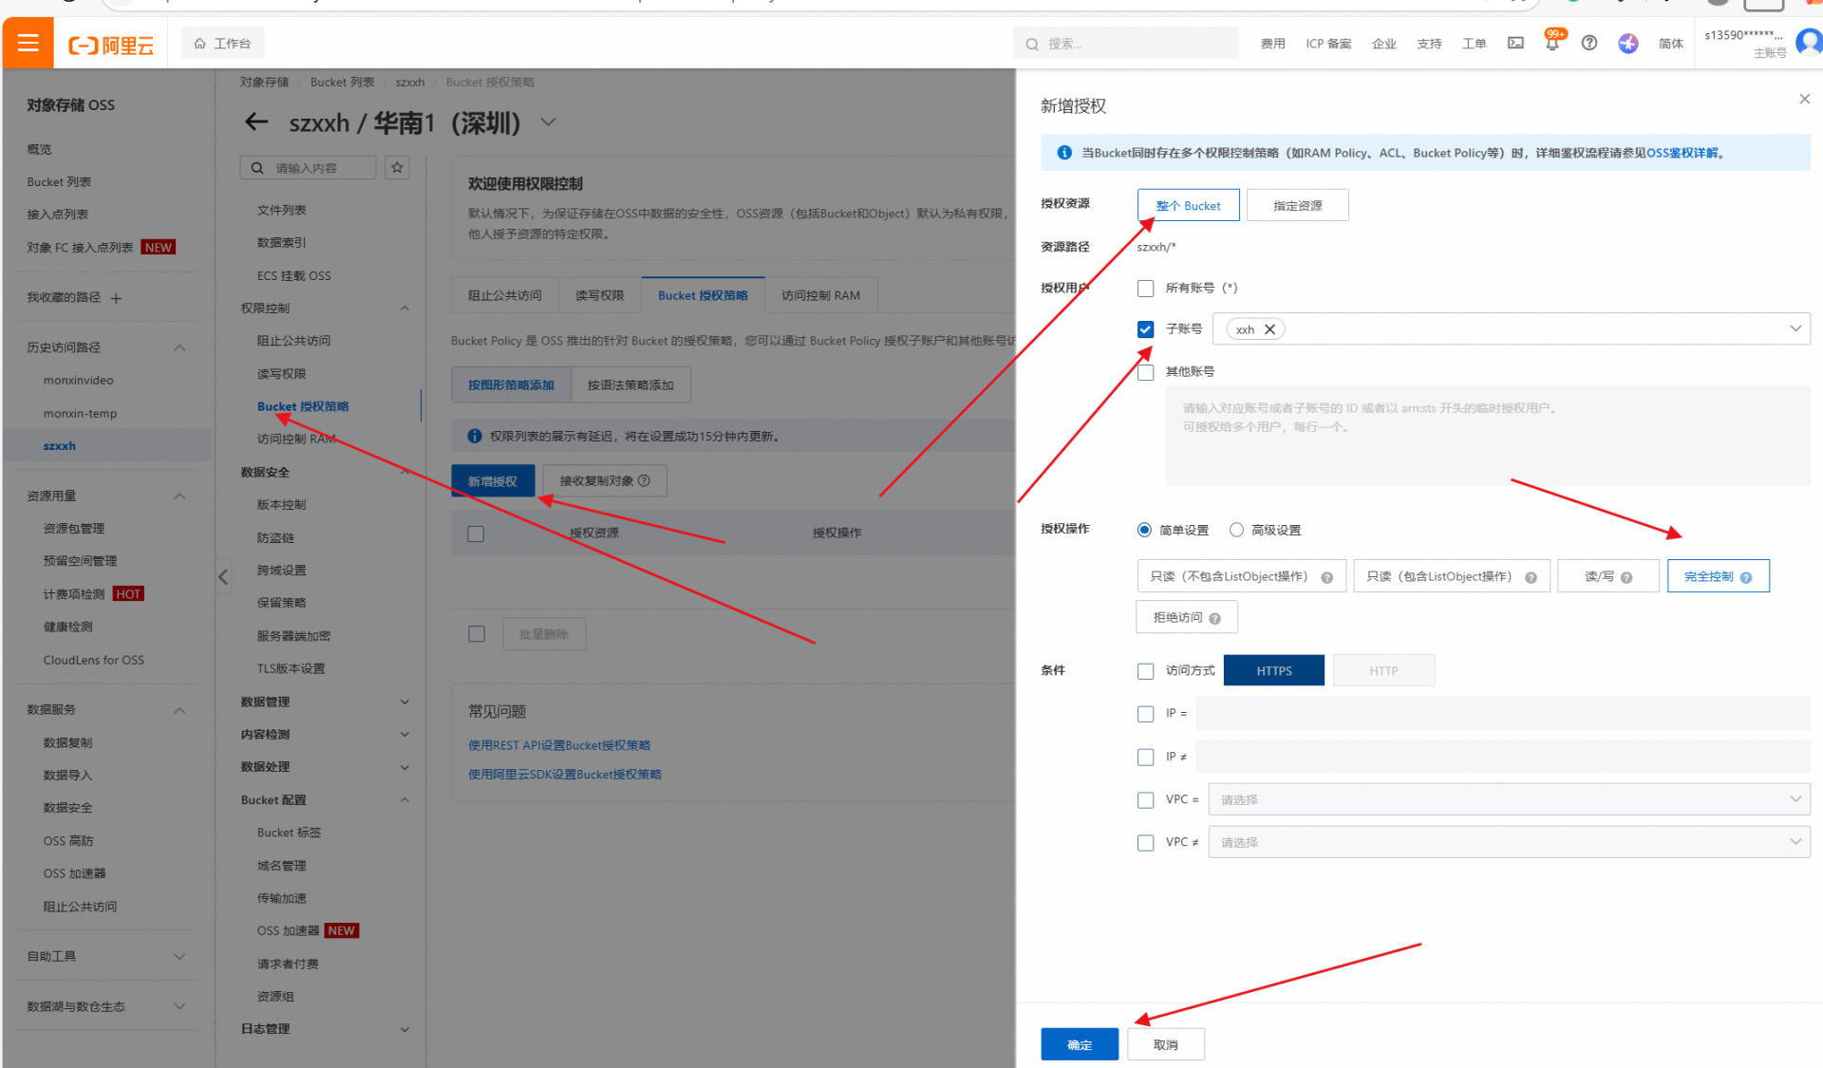Open link 使用REST API设置Bucket授权策略
Viewport: 1823px width, 1068px height.
point(559,745)
